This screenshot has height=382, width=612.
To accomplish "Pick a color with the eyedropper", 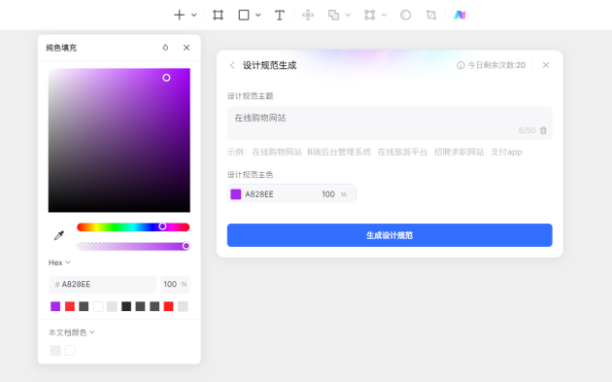I will click(59, 235).
